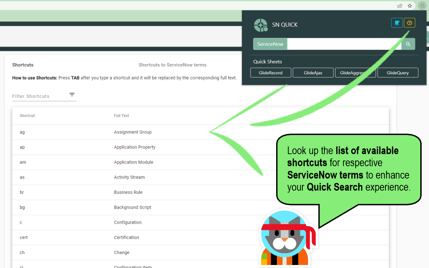Select the 'br' shortcut cell
The image size is (429, 268).
22,192
